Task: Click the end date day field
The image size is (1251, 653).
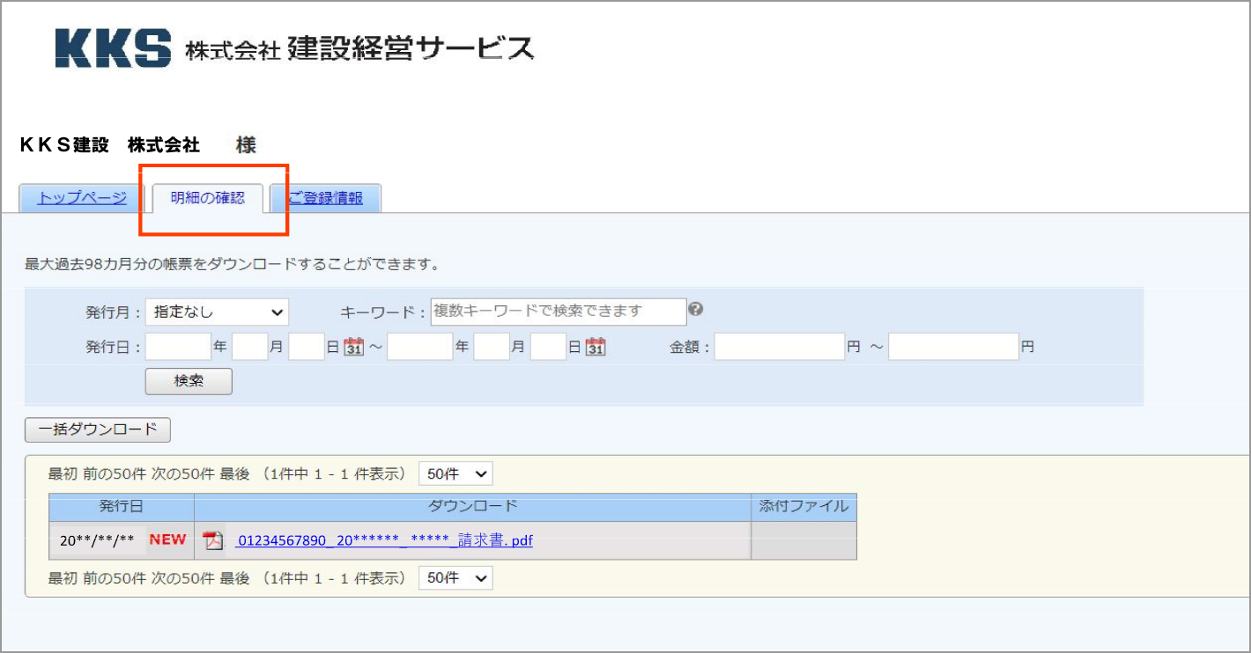Action: pyautogui.click(x=549, y=347)
